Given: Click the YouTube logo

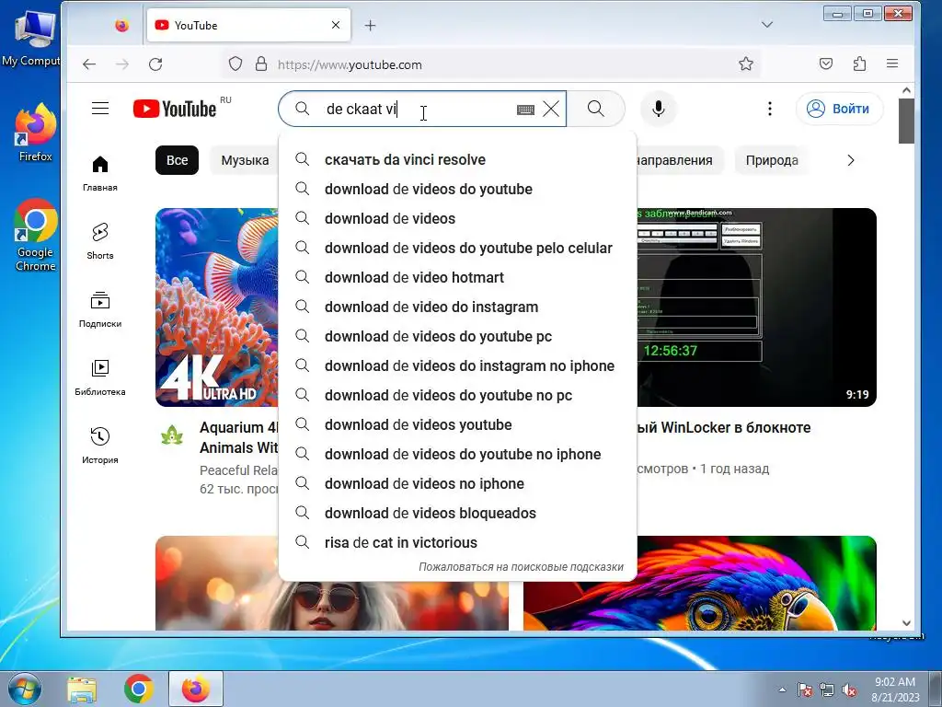Looking at the screenshot, I should pyautogui.click(x=175, y=109).
